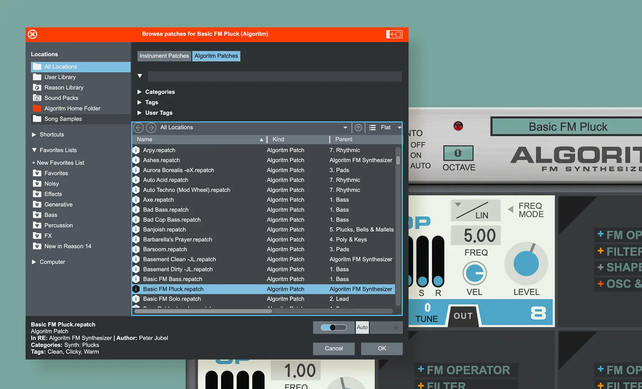Image resolution: width=642 pixels, height=389 pixels.
Task: Click the search text field
Action: pos(275,76)
